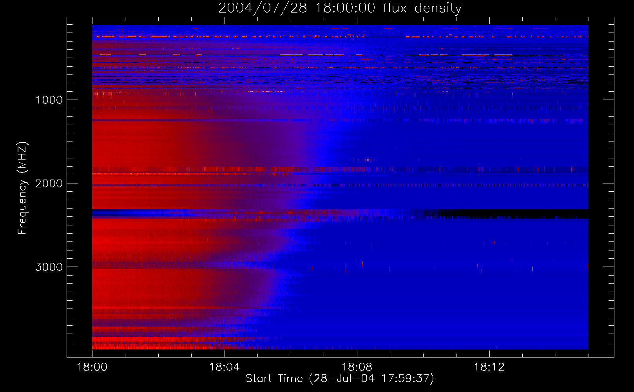634x392 pixels.
Task: Click the 3000 frequency tick label
Action: click(x=49, y=267)
